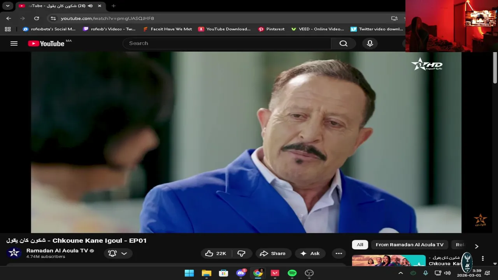This screenshot has height=280, width=498.
Task: Open suggested video options three dots
Action: 483,259
